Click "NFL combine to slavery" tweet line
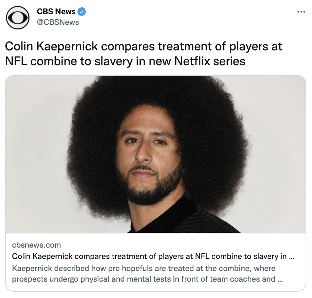This screenshot has height=298, width=312. point(69,61)
